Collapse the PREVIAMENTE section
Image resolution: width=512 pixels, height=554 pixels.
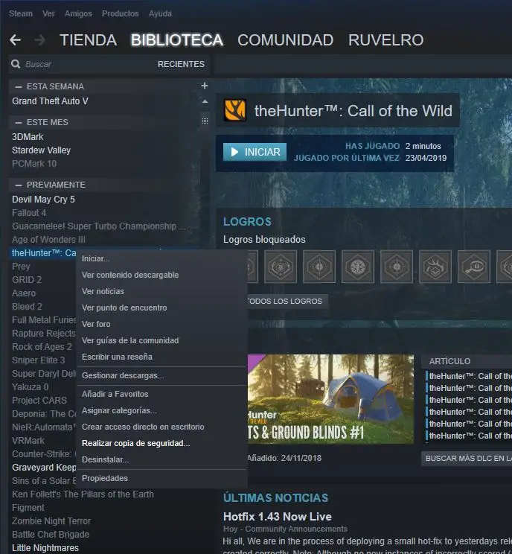click(19, 185)
